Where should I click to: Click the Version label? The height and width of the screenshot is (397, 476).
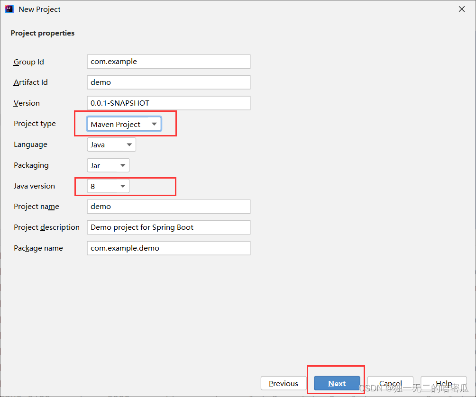click(x=27, y=103)
